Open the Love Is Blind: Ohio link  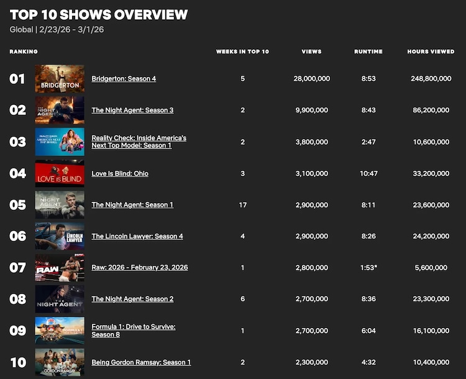tap(120, 173)
